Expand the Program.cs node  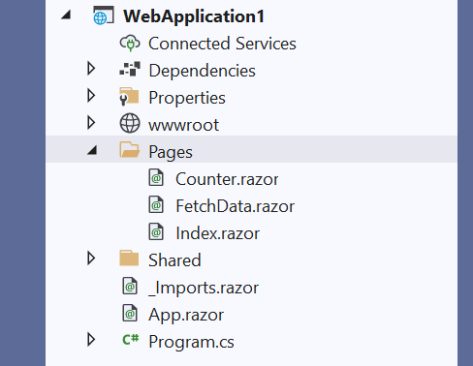click(91, 340)
